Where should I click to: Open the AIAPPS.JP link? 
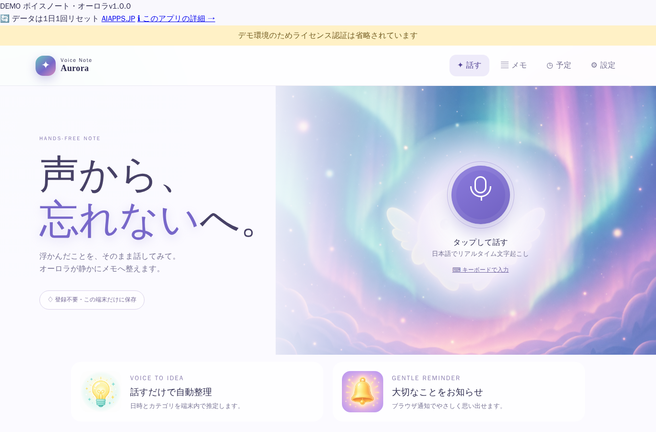click(118, 19)
